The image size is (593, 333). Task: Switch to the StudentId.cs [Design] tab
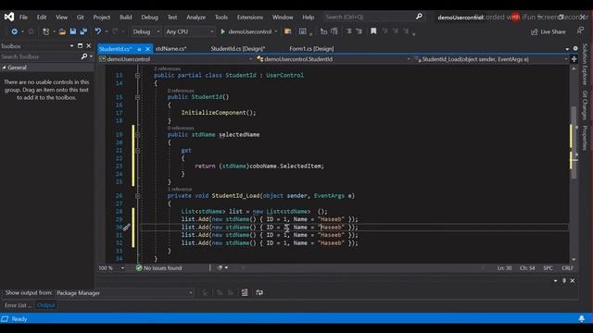tap(238, 49)
